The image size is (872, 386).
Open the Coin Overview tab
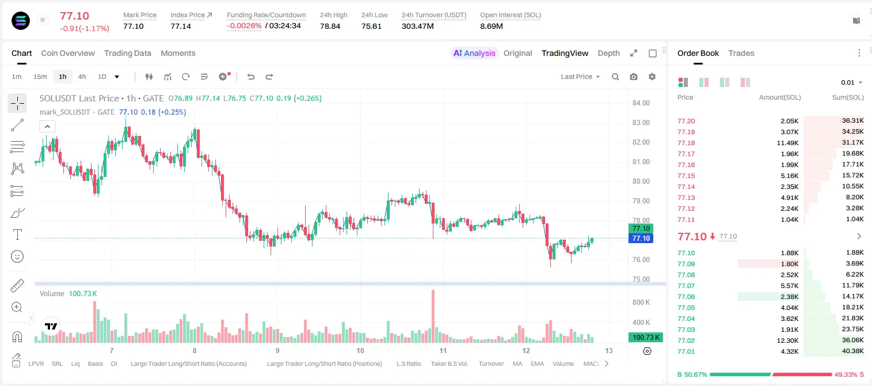coord(68,53)
